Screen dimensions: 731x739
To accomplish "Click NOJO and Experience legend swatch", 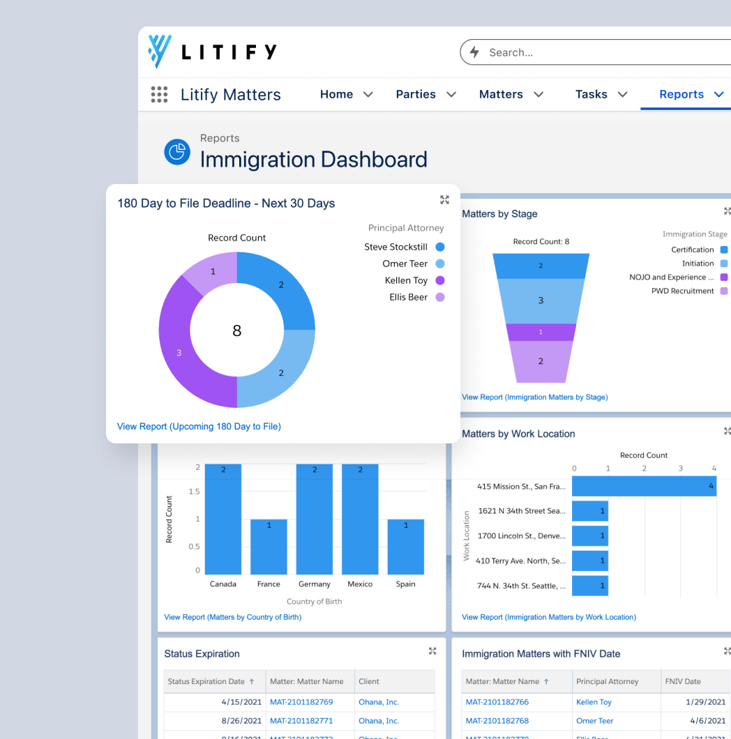I will click(x=724, y=277).
